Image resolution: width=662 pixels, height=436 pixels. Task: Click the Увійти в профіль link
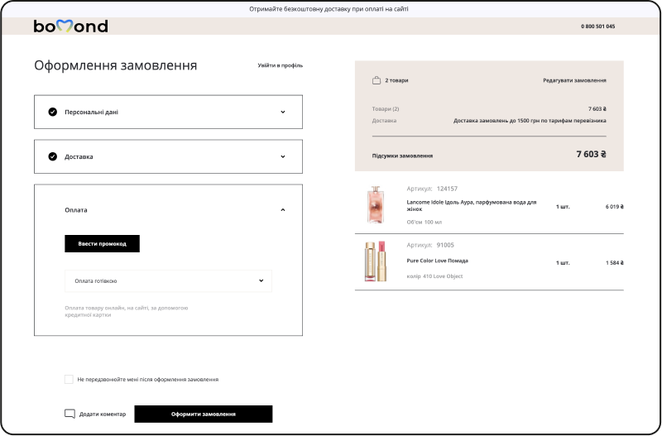click(280, 65)
